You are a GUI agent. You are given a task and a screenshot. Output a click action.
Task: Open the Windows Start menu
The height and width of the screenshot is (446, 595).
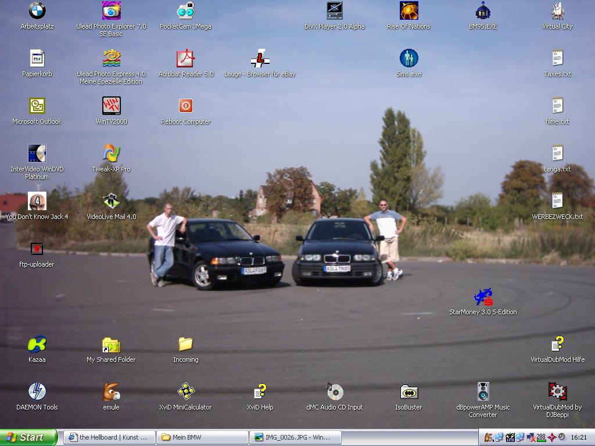[28, 437]
